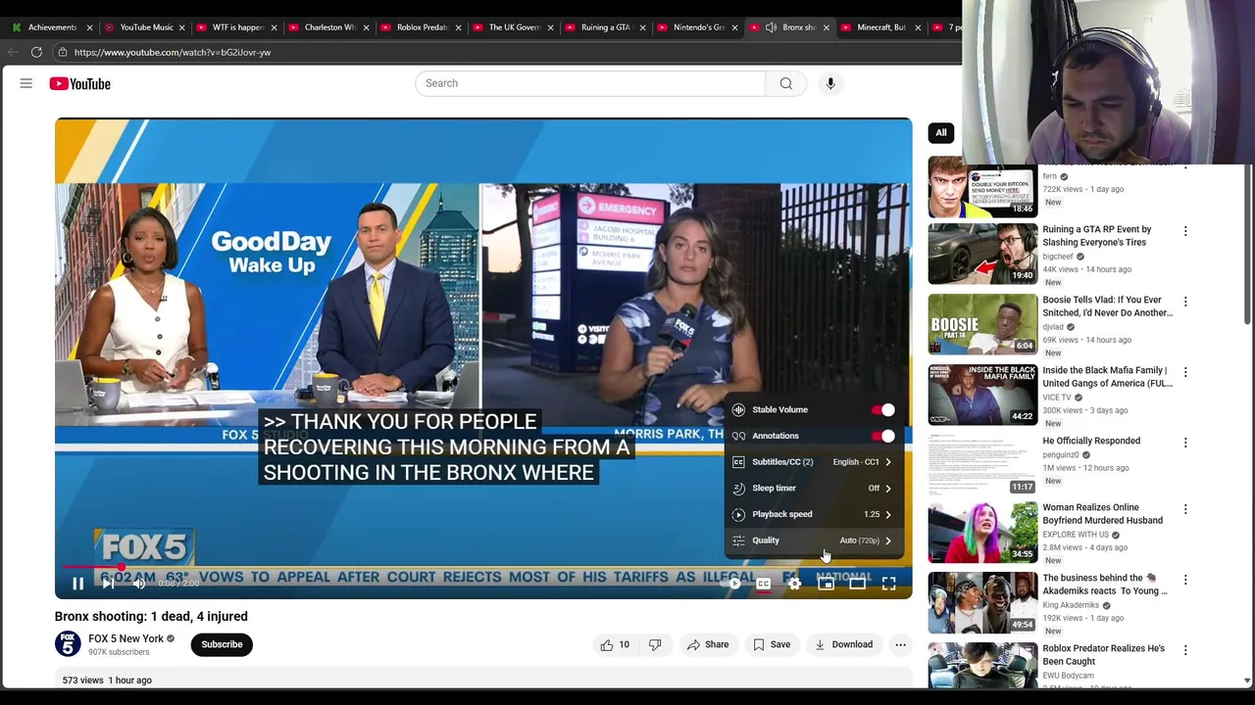Toggle closed captions CC button

[x=763, y=584]
